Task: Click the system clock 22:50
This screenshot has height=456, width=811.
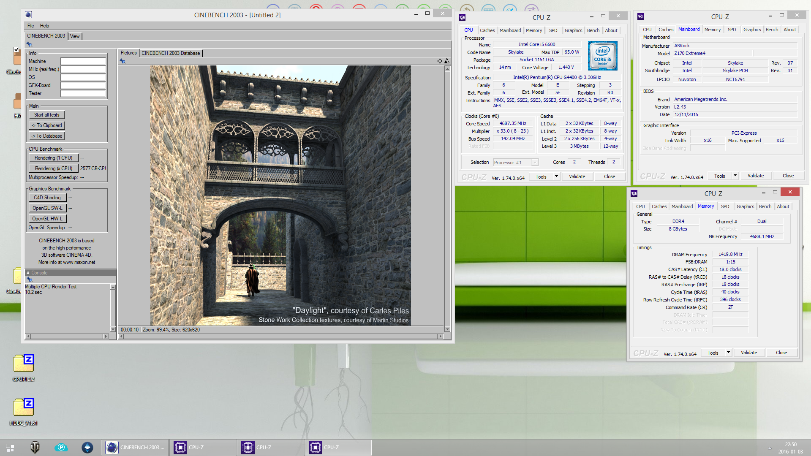Action: pos(791,445)
